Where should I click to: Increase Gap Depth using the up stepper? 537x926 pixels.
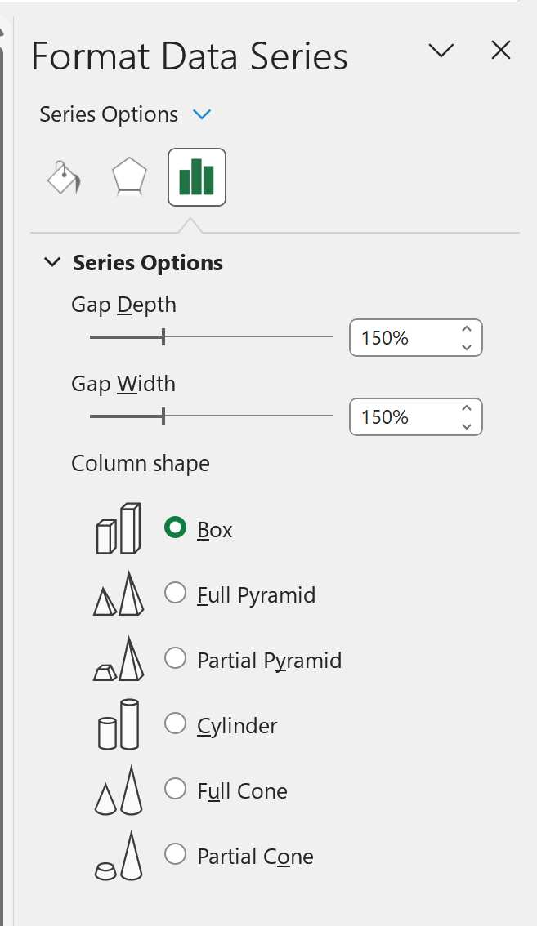(466, 330)
